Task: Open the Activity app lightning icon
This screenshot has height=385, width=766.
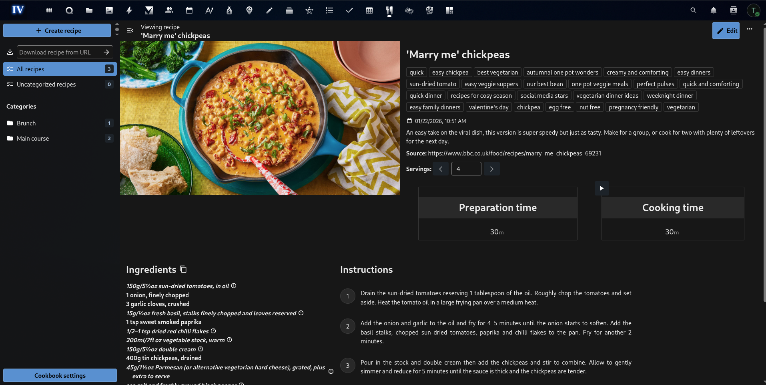Action: (129, 10)
